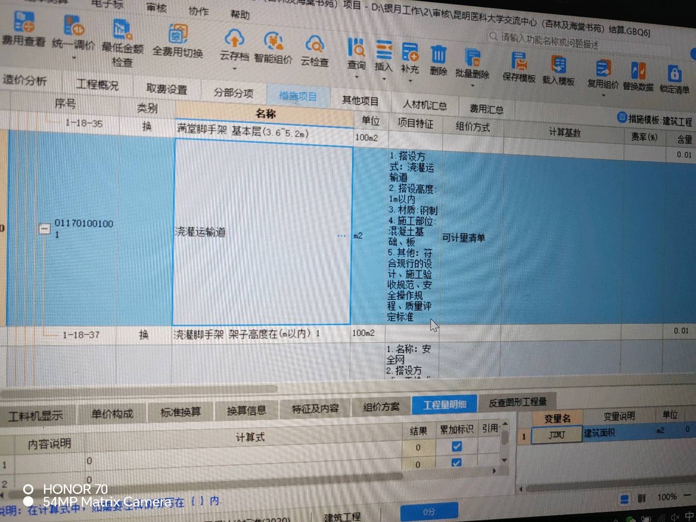
Task: Open the dropdown arrow under 插入
Action: (x=384, y=78)
